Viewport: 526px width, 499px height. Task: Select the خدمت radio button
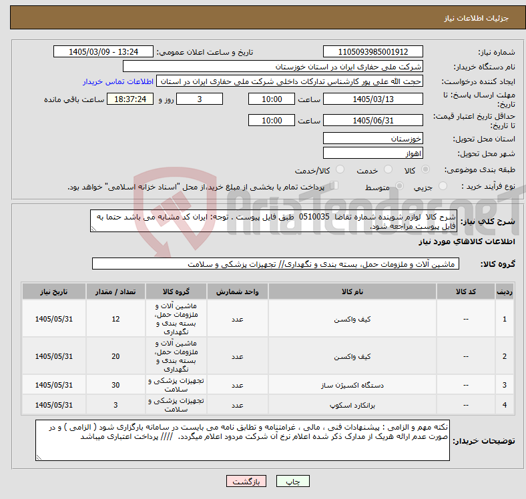pos(388,169)
